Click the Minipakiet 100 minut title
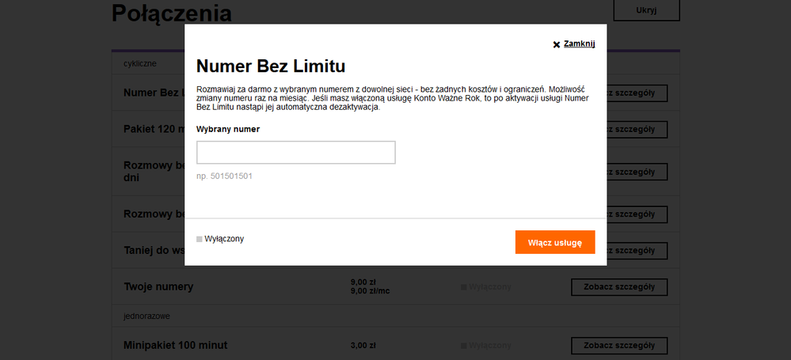 pos(175,346)
